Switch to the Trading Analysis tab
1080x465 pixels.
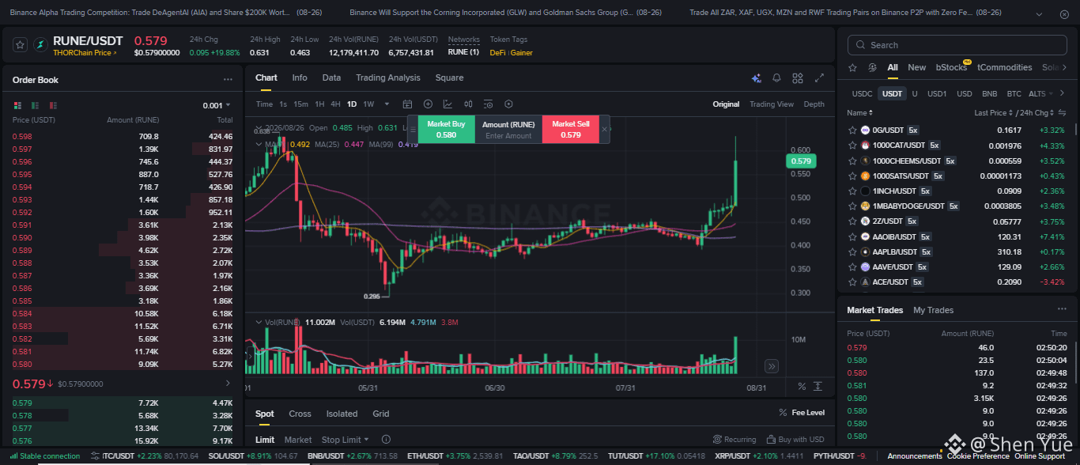click(x=388, y=77)
